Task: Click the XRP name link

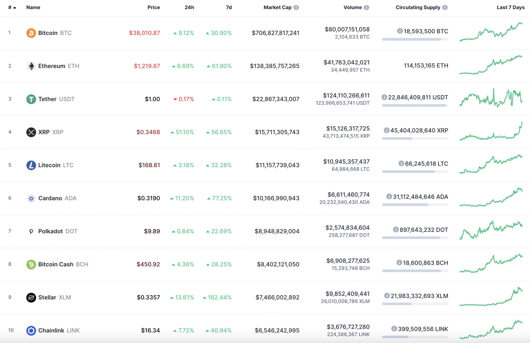Action: tap(44, 132)
